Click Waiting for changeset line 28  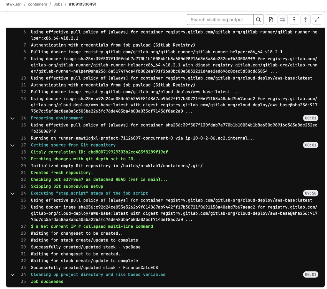77,233
